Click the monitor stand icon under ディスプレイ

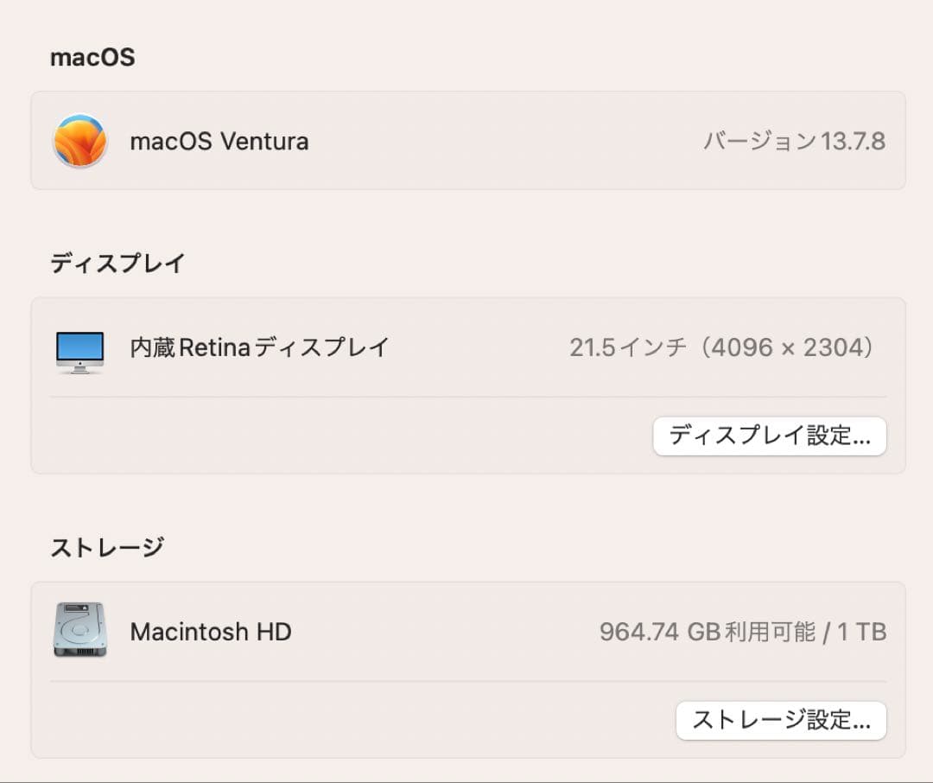click(x=79, y=366)
